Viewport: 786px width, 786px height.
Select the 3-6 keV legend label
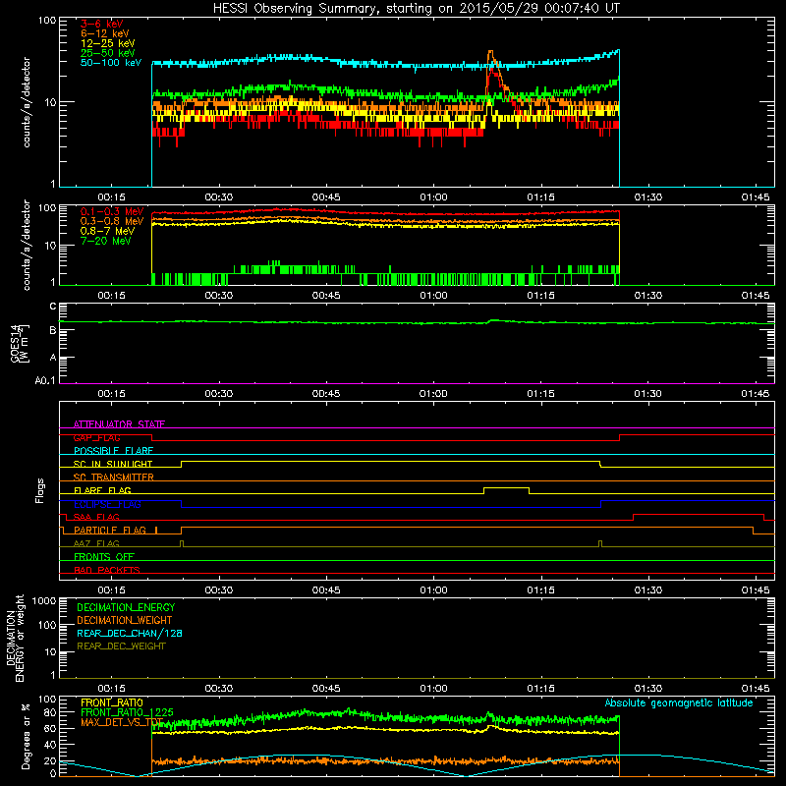(102, 24)
